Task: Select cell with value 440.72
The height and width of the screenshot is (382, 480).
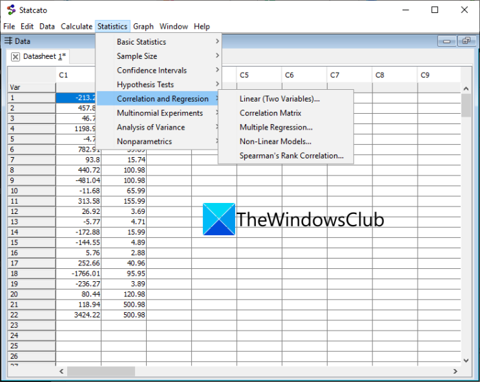Action: pyautogui.click(x=78, y=170)
